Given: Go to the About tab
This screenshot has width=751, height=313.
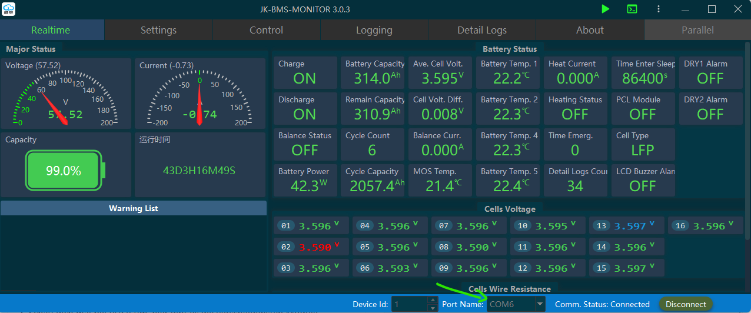Looking at the screenshot, I should (590, 30).
